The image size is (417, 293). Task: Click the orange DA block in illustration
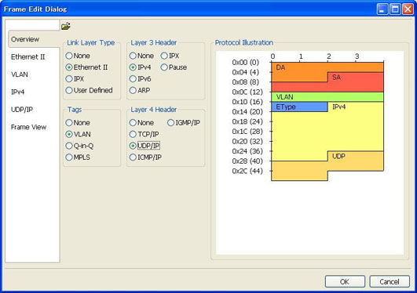tap(299, 71)
